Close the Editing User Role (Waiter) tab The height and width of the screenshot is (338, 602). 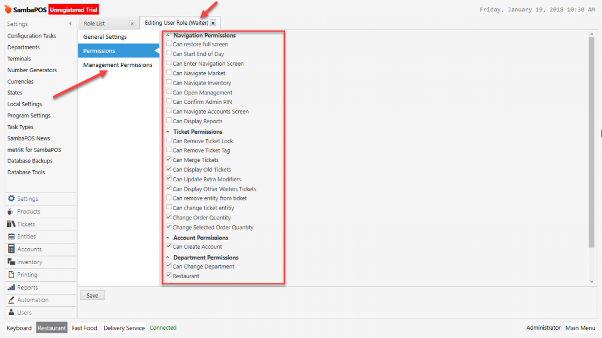click(x=213, y=23)
